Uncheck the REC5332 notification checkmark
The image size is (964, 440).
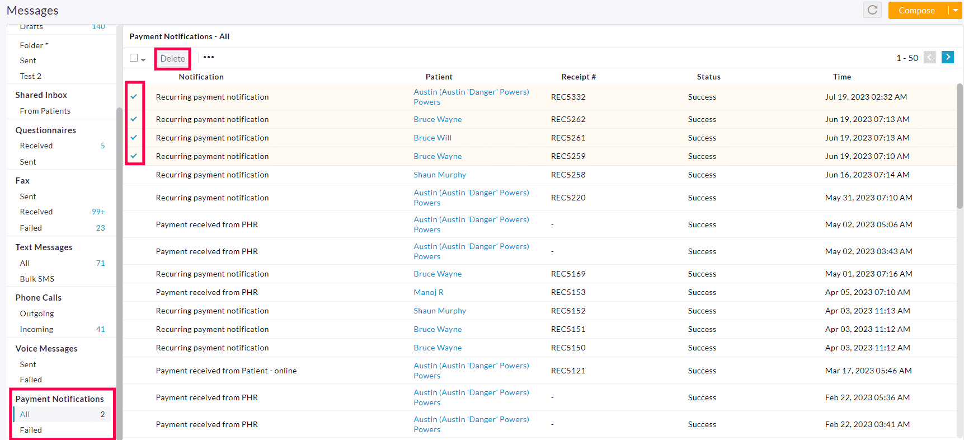tap(134, 96)
